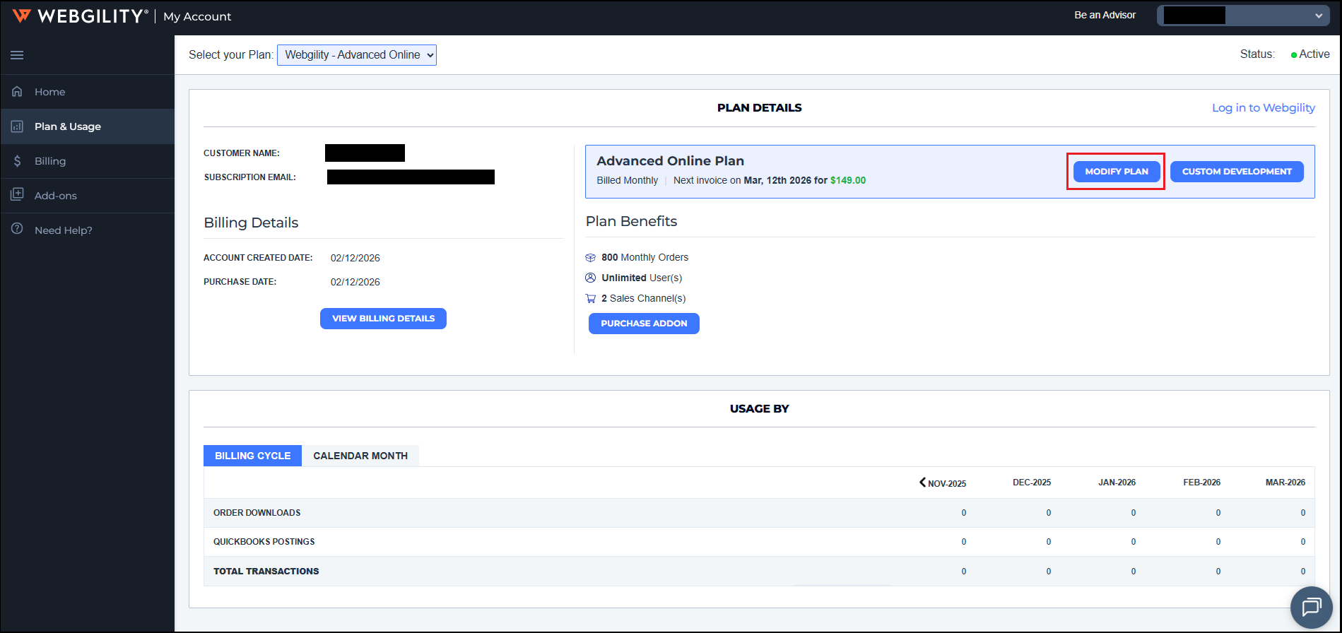Click the Be an Advisor link

point(1105,15)
